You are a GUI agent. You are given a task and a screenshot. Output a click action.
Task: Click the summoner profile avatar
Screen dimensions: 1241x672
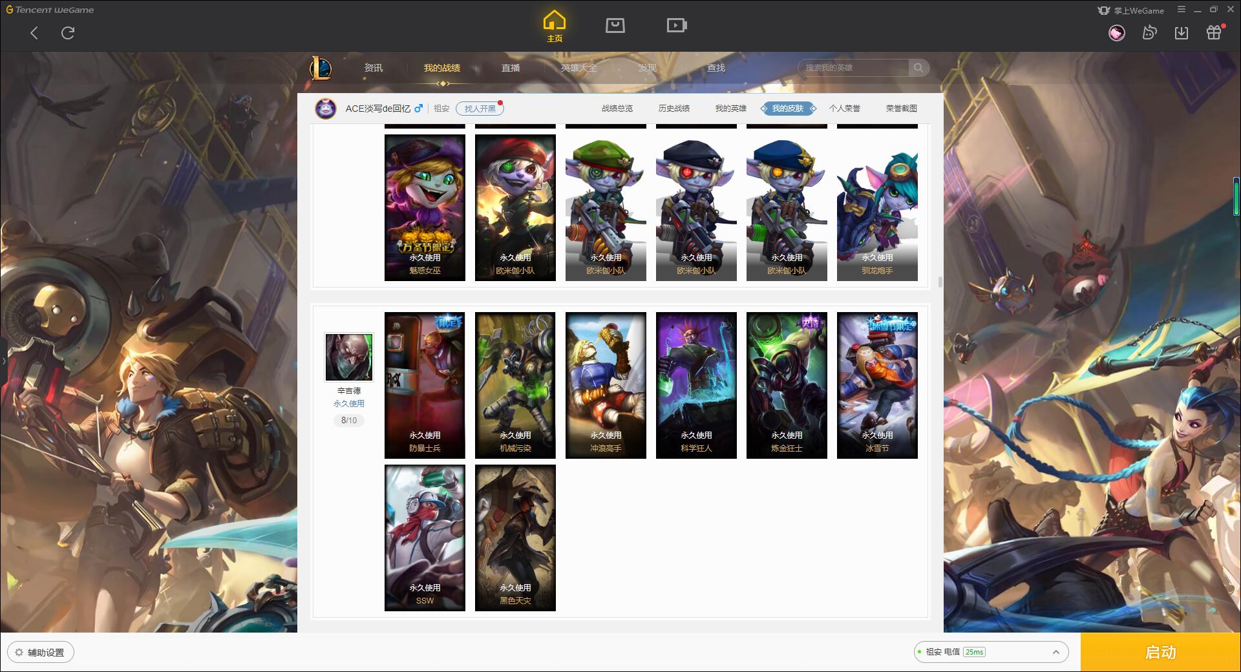pyautogui.click(x=326, y=109)
